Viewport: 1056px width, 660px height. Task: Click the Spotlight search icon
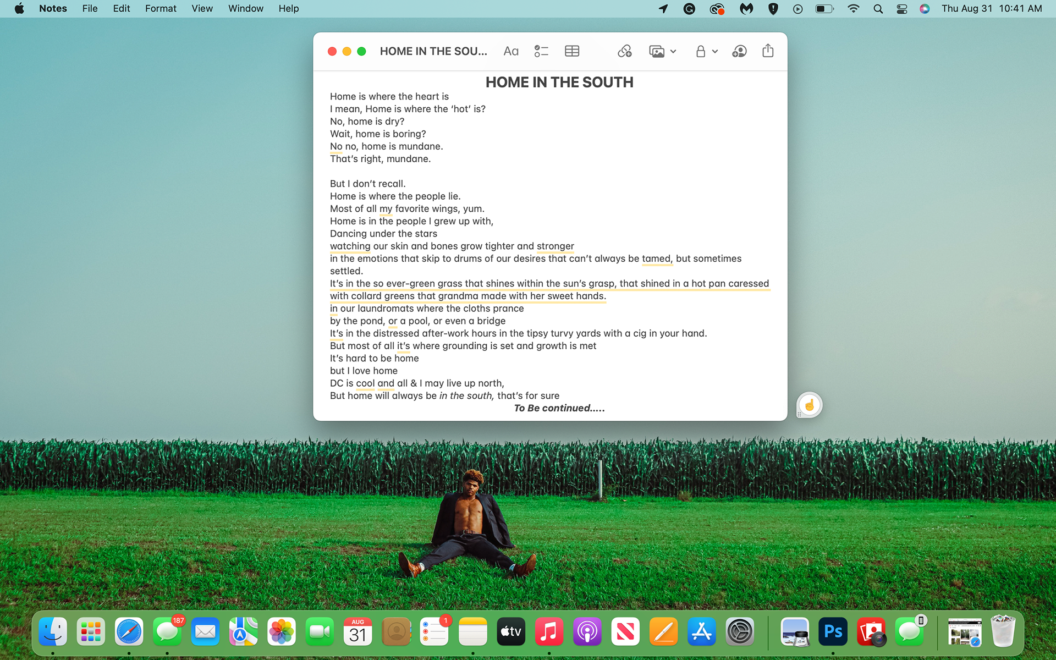click(878, 9)
